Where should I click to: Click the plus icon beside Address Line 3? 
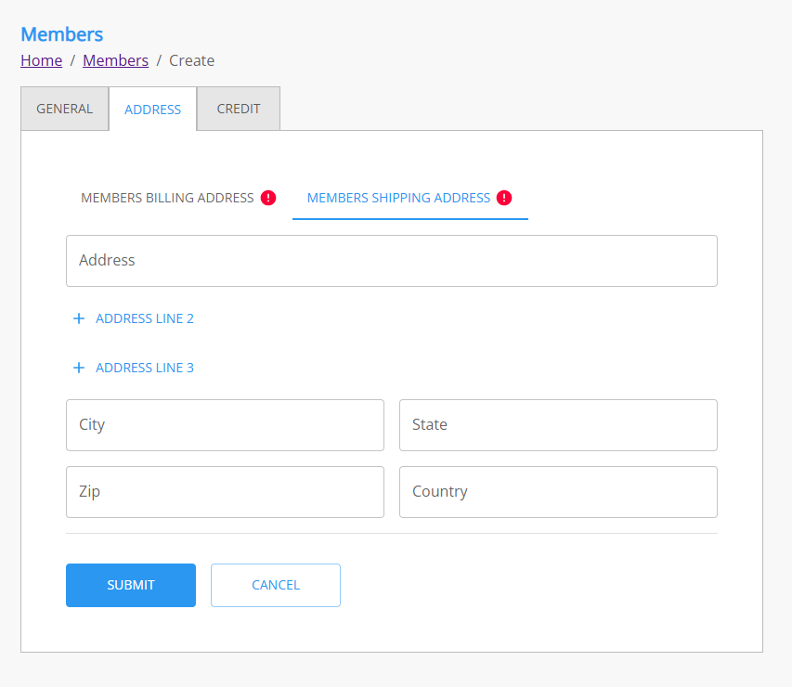pos(79,368)
